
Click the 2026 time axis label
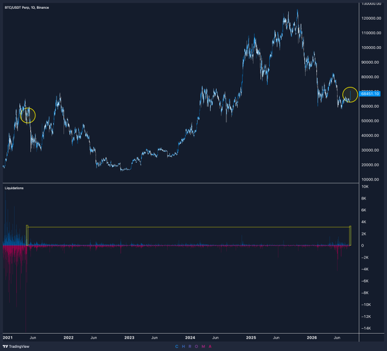(x=312, y=338)
